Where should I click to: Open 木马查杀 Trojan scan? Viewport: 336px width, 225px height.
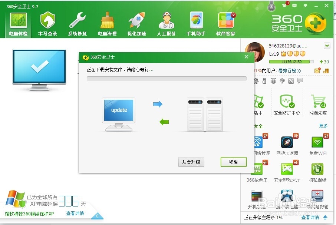click(x=47, y=24)
